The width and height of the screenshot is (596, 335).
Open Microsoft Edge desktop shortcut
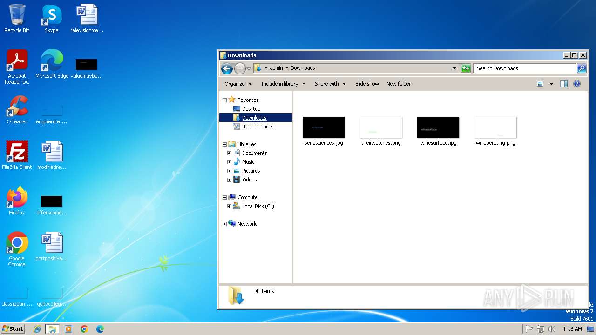point(52,64)
